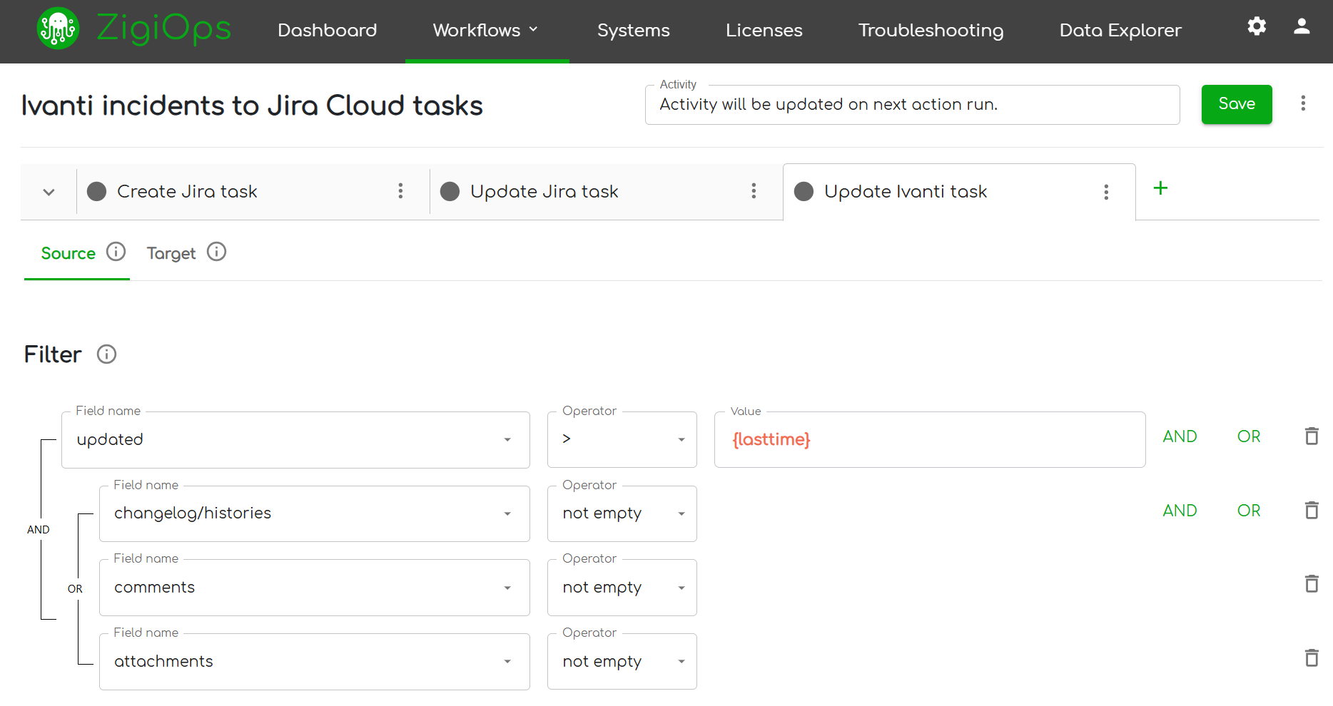
Task: Collapse the actions list chevron
Action: 49,193
